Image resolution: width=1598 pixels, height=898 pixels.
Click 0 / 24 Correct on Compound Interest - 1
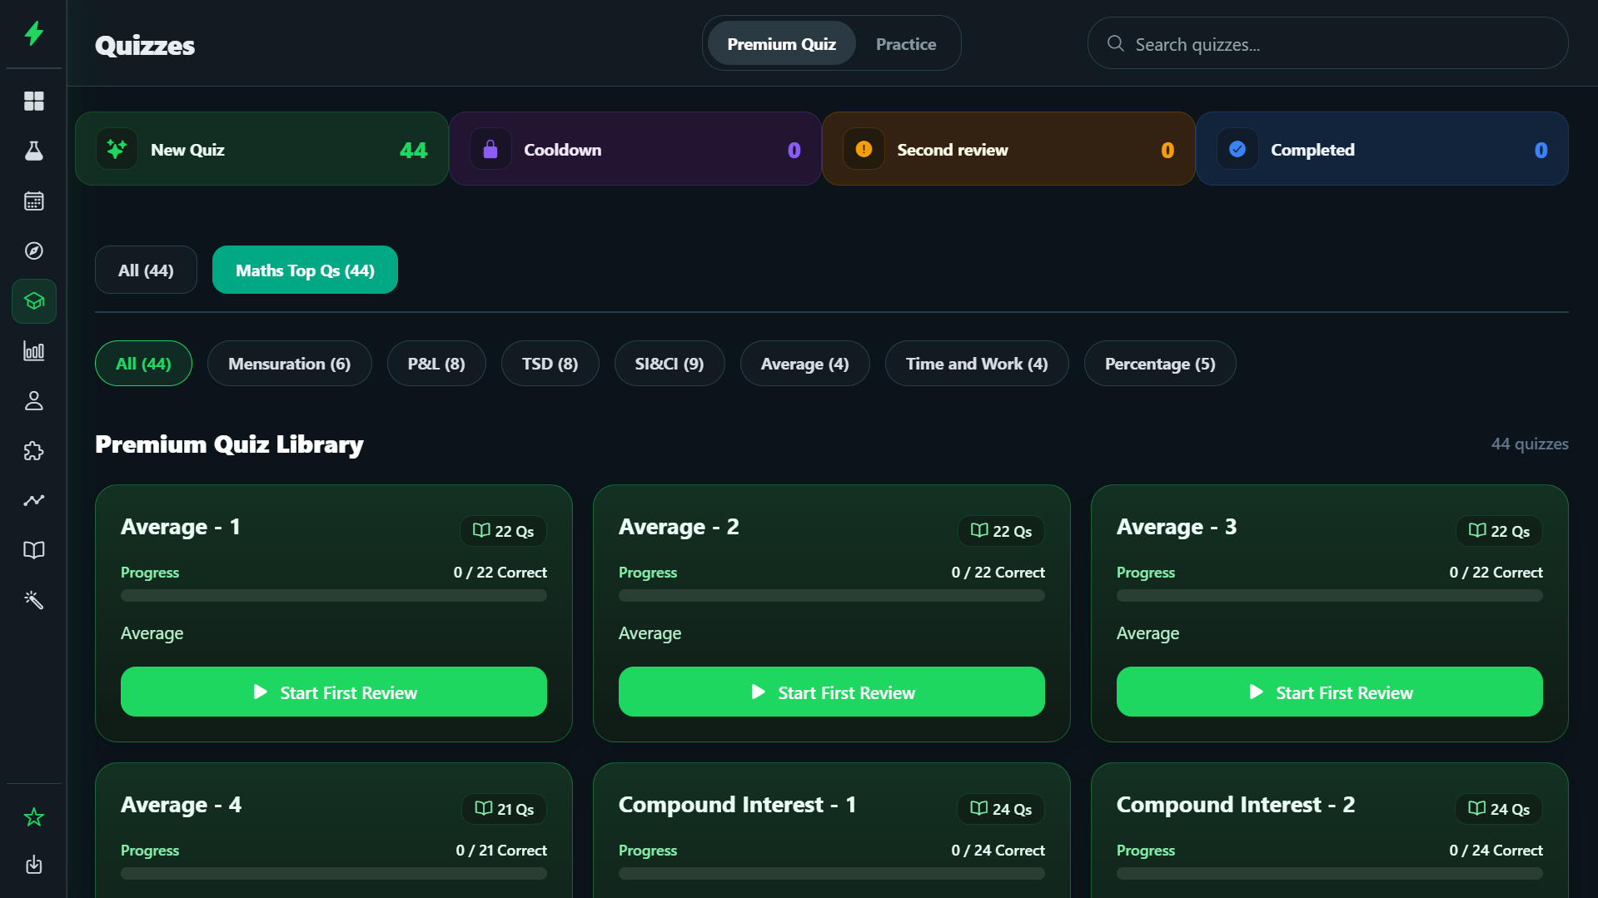(998, 851)
